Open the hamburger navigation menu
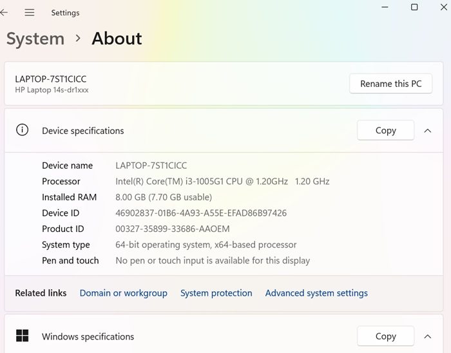Image resolution: width=451 pixels, height=353 pixels. tap(30, 13)
